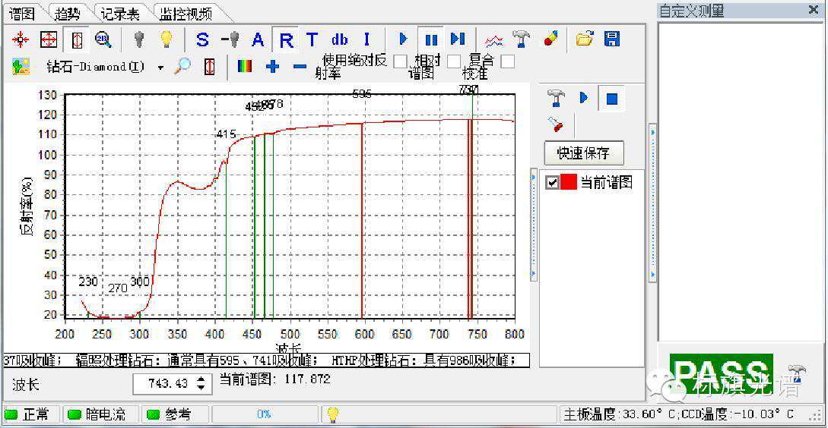828x428 pixels.
Task: Click the yellow light bulb toolbar icon
Action: pyautogui.click(x=166, y=39)
